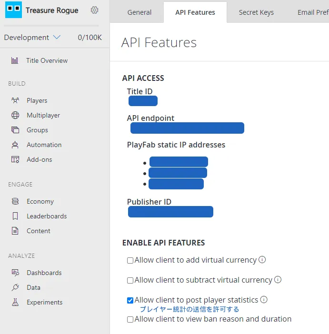329x334 pixels.
Task: Click the Leaderboards bookmark icon
Action: point(15,216)
